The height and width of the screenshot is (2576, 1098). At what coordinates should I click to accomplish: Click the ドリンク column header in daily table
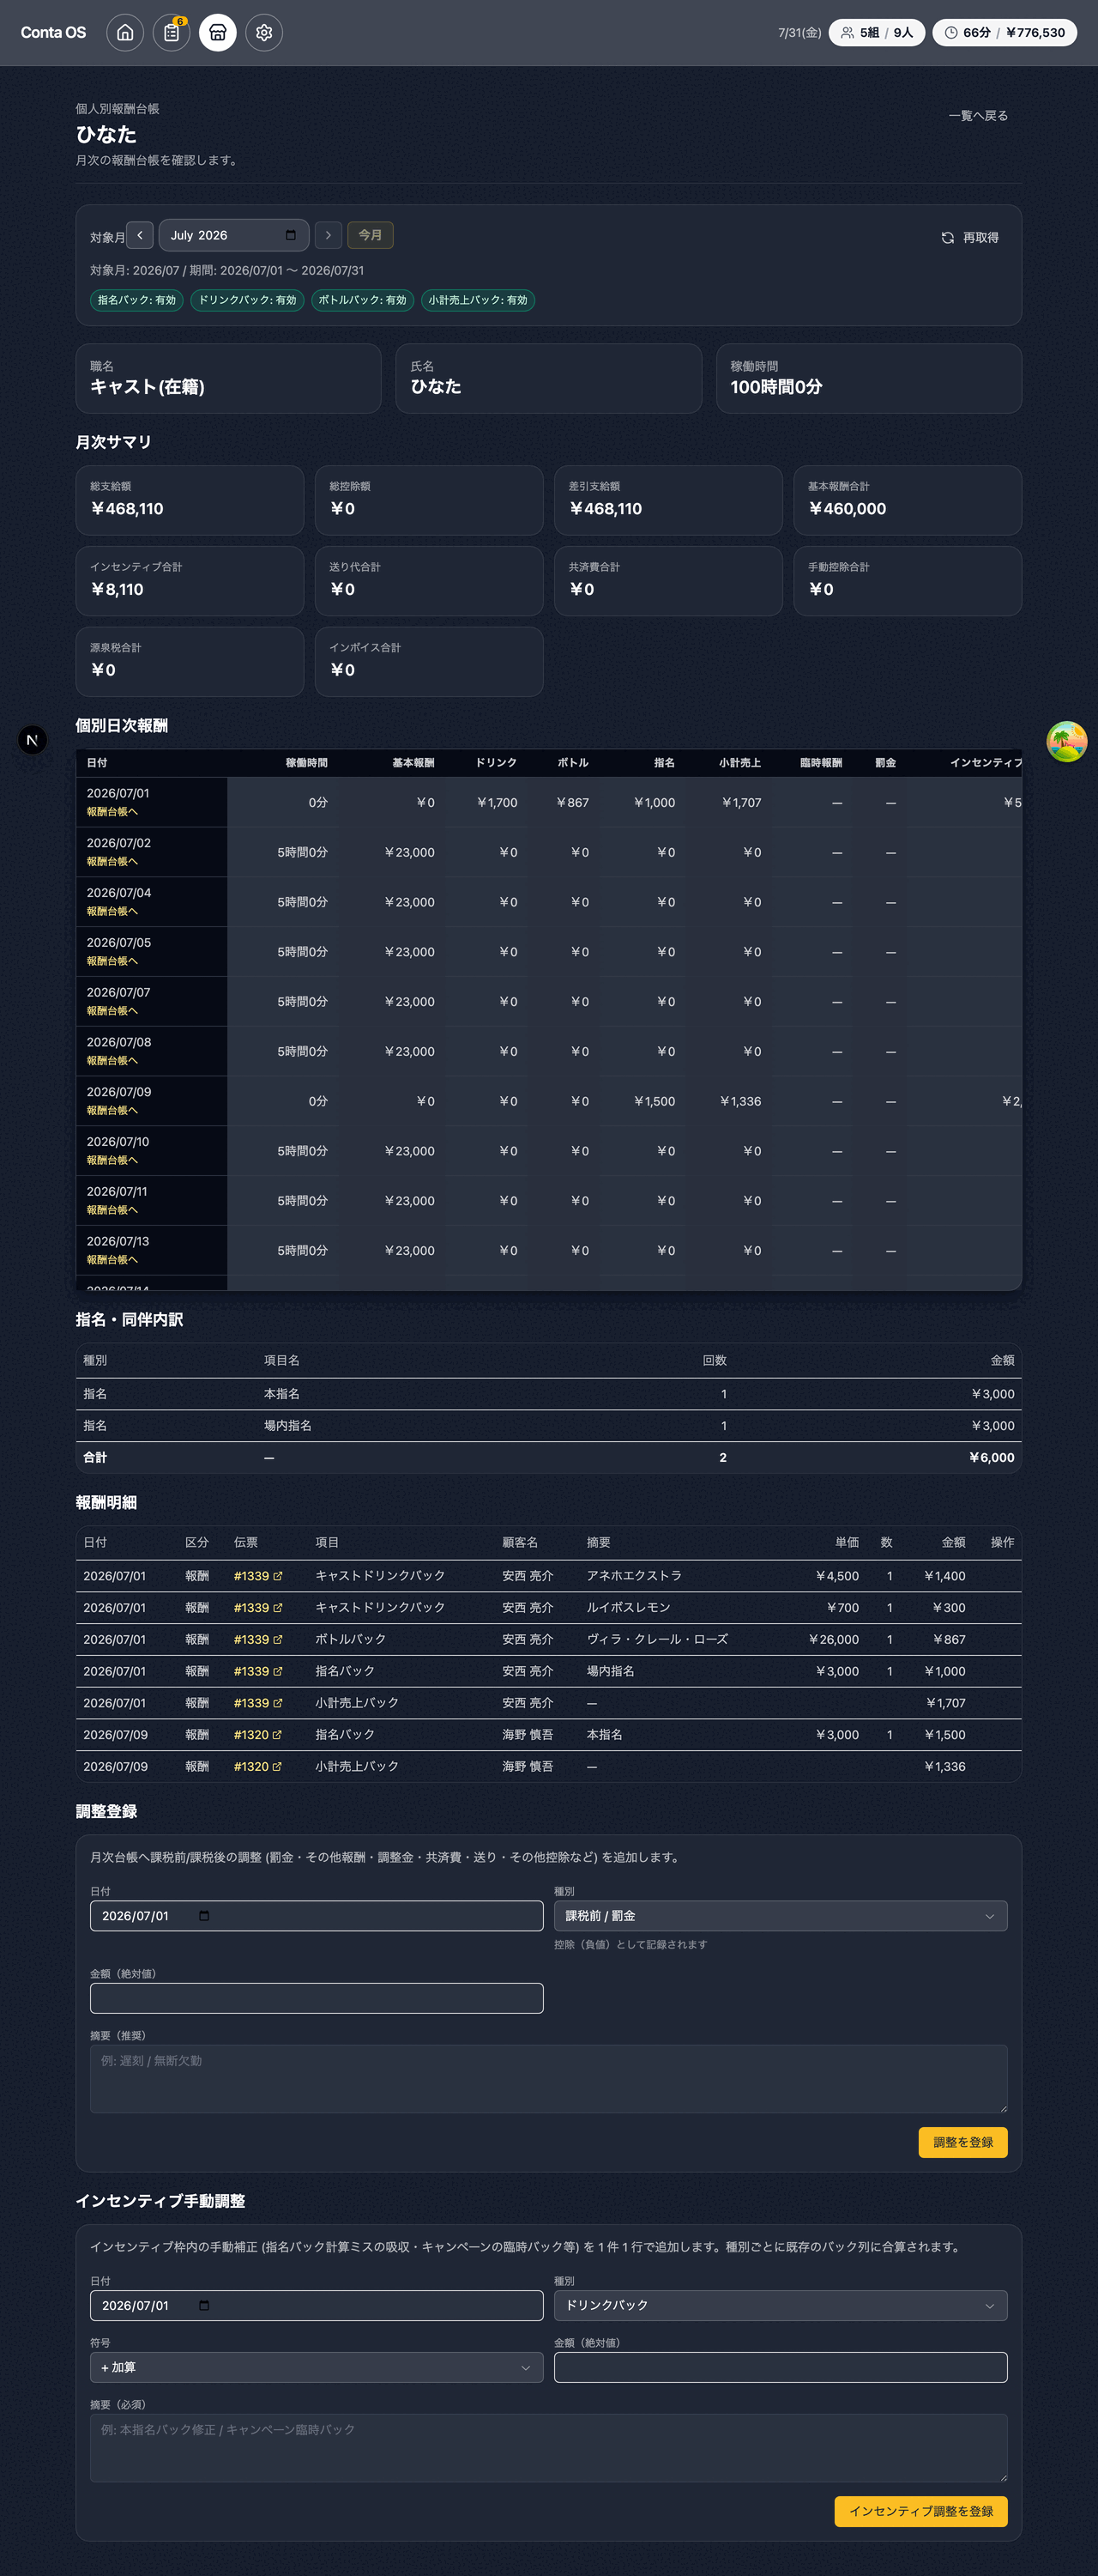pyautogui.click(x=496, y=763)
